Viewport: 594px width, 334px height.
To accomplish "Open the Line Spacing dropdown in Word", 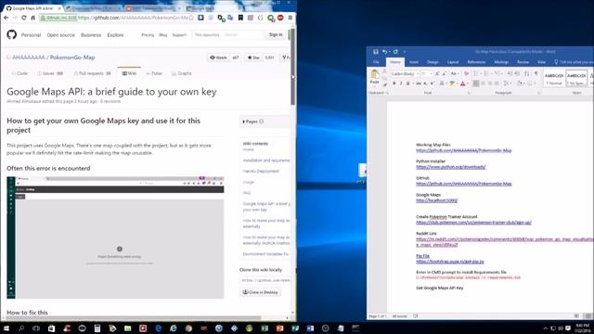I will [507, 83].
